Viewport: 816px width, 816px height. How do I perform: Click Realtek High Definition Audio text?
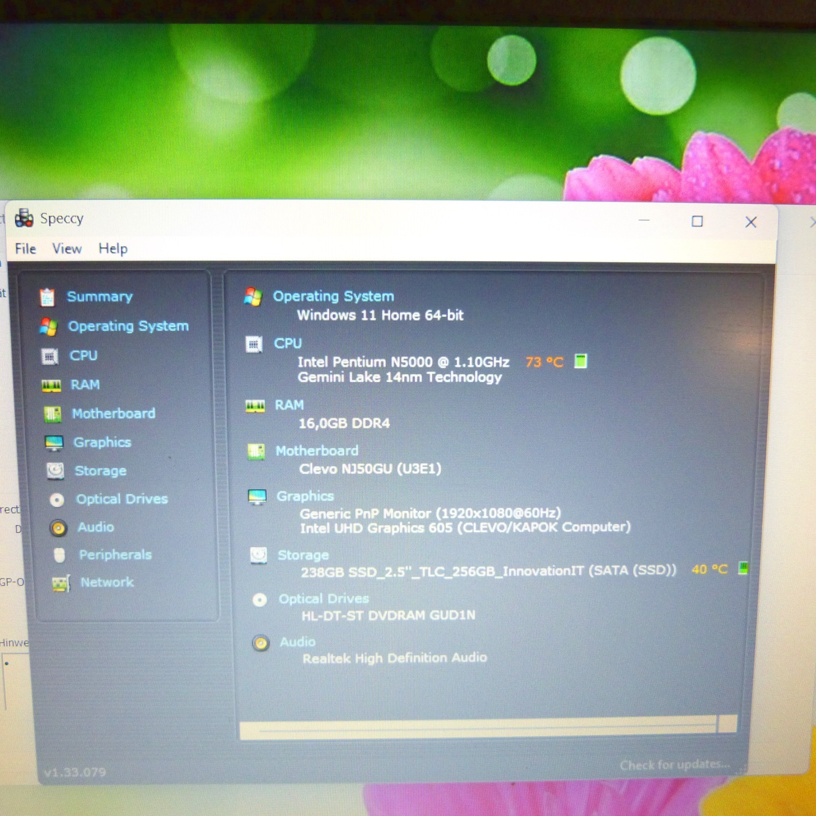pyautogui.click(x=395, y=658)
